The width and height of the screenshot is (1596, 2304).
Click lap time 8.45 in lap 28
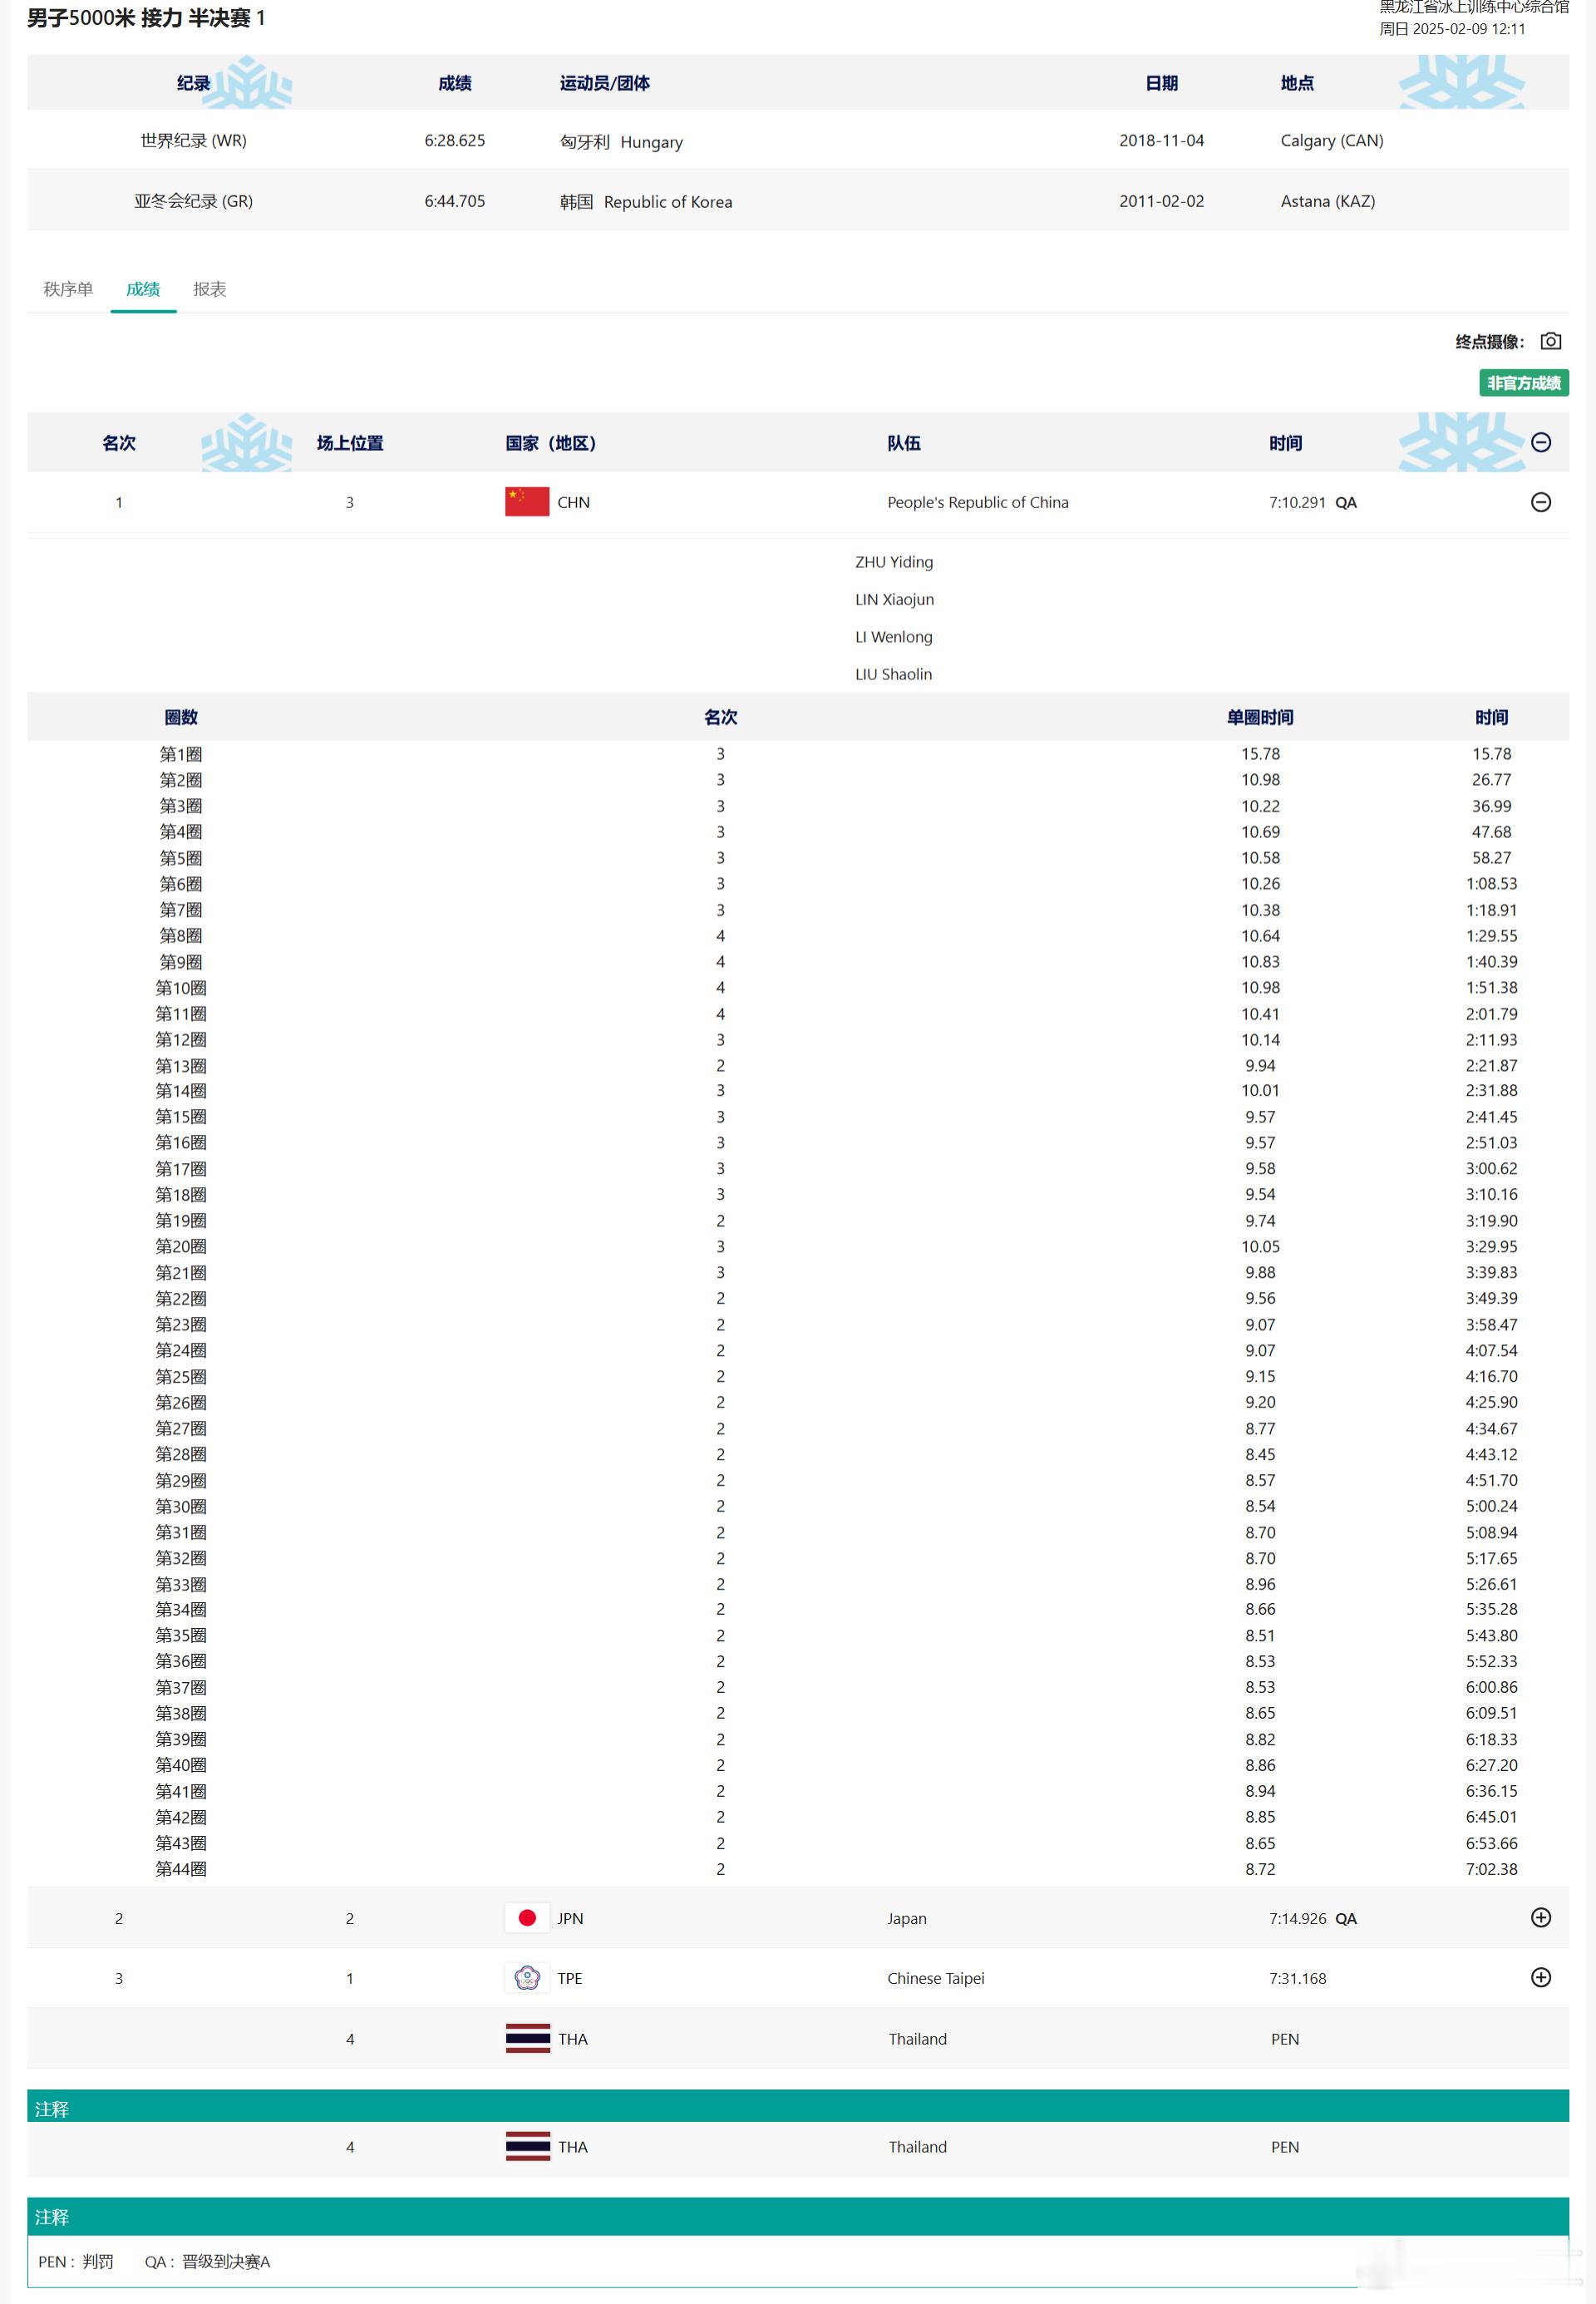tap(1260, 1454)
